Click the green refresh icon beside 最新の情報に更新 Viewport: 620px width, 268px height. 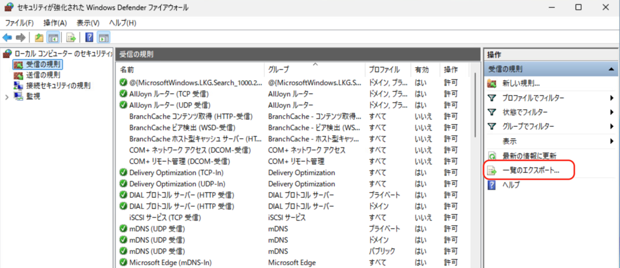pyautogui.click(x=492, y=156)
